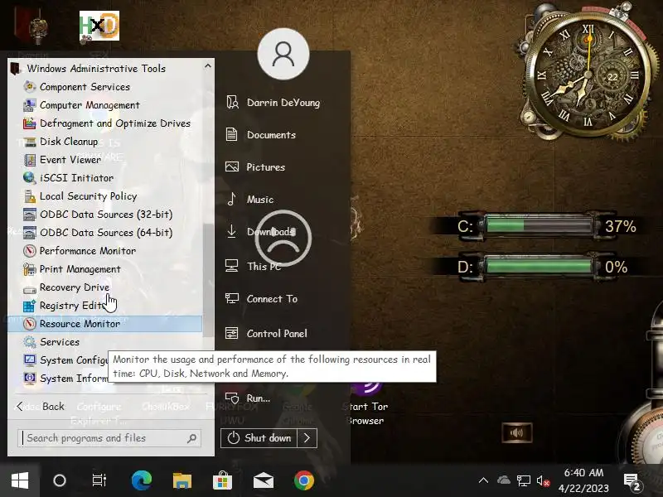Click the steampunk clock gadget
The height and width of the screenshot is (497, 663).
(x=586, y=72)
